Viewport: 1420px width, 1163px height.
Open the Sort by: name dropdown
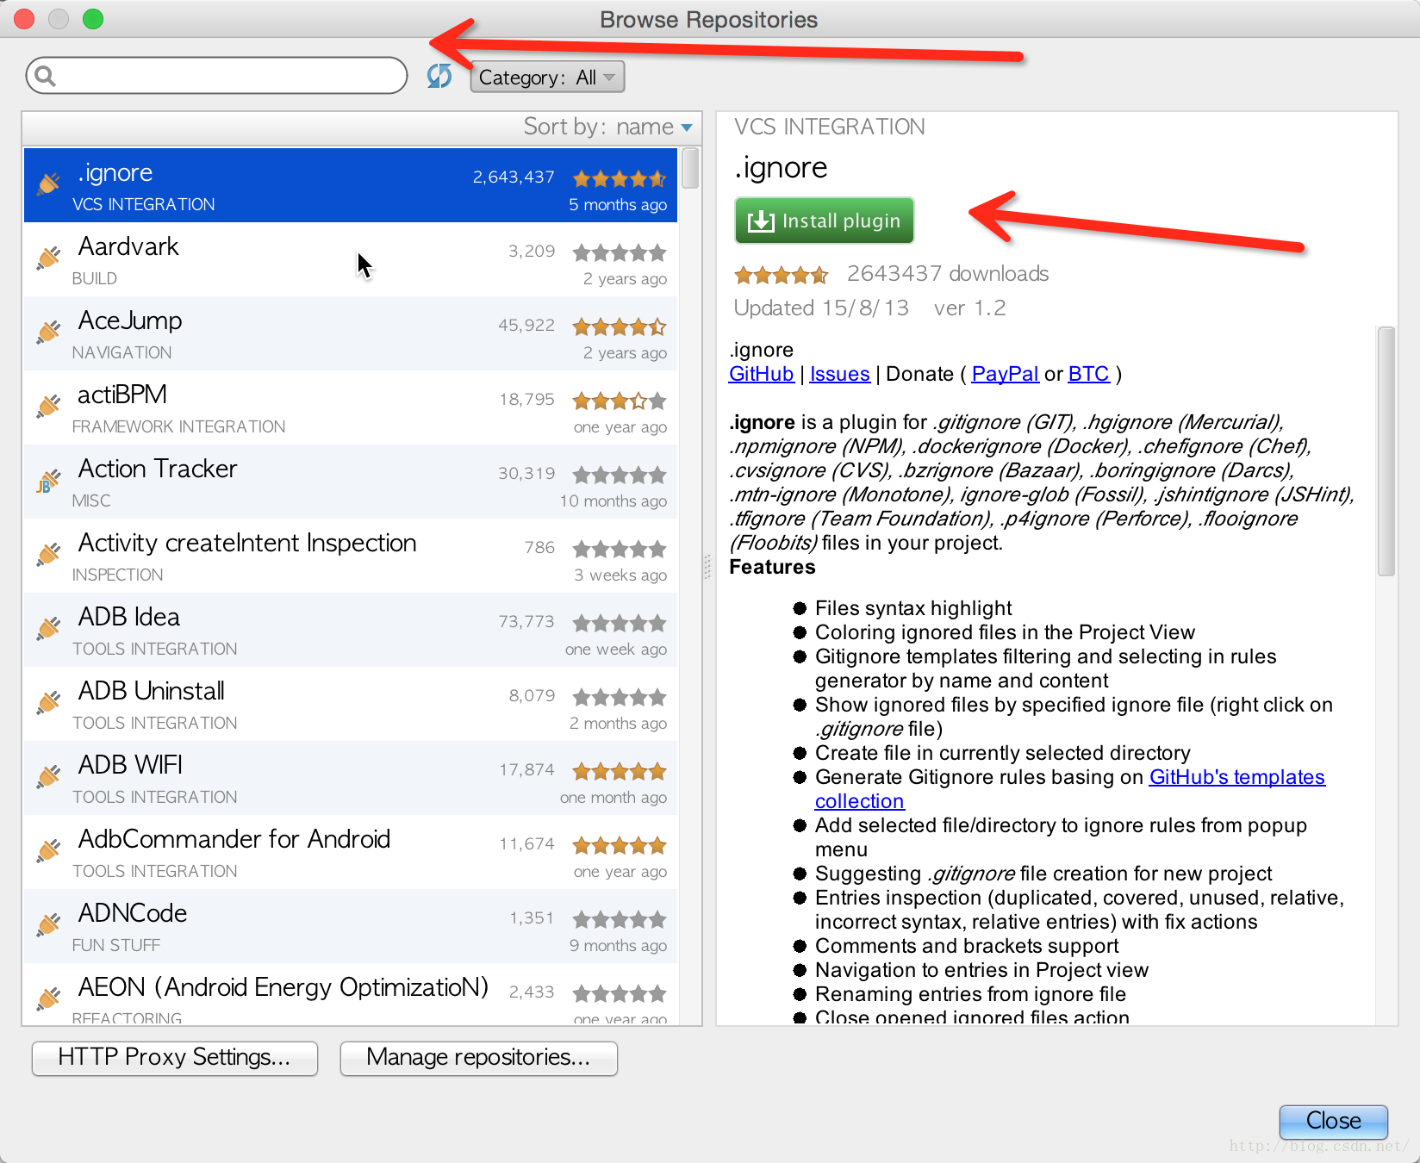[x=608, y=127]
